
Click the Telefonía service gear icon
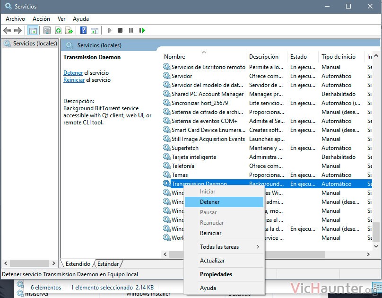(x=166, y=166)
